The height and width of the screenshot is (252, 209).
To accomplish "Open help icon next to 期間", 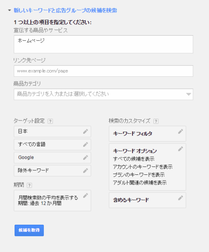I will 29,185.
